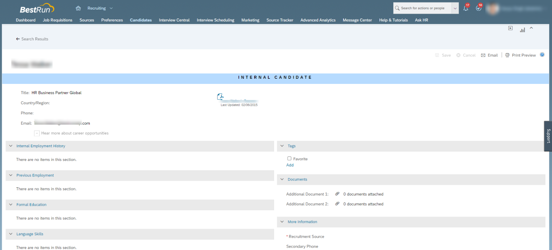Open the user profile avatar
The width and height of the screenshot is (552, 250).
[x=493, y=8]
